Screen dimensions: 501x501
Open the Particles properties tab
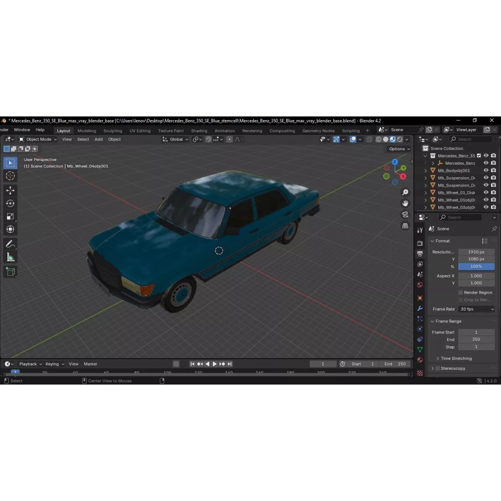click(x=420, y=319)
